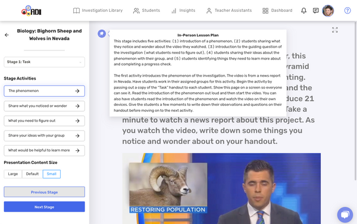This screenshot has width=357, height=224.
Task: Click the ADI logo
Action: click(x=32, y=11)
